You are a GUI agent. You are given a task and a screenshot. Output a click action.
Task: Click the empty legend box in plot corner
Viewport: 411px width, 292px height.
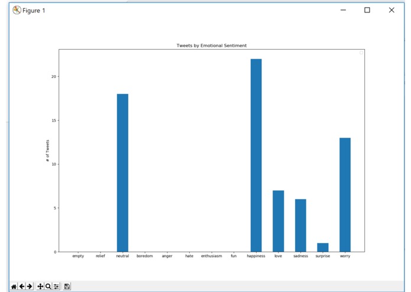coord(361,53)
